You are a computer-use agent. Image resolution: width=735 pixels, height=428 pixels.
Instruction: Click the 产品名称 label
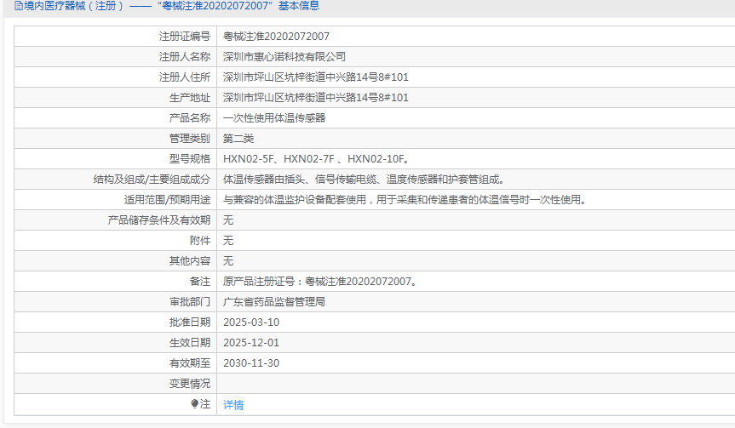click(190, 118)
